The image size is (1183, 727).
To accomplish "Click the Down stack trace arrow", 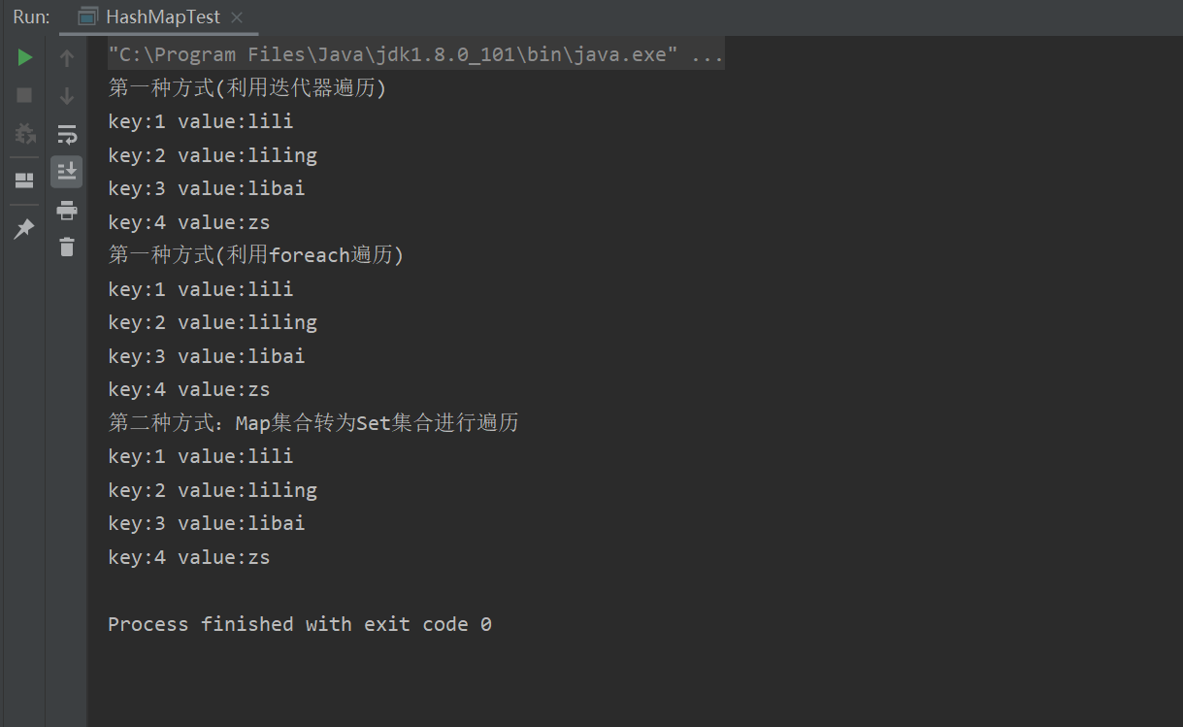I will pos(67,95).
